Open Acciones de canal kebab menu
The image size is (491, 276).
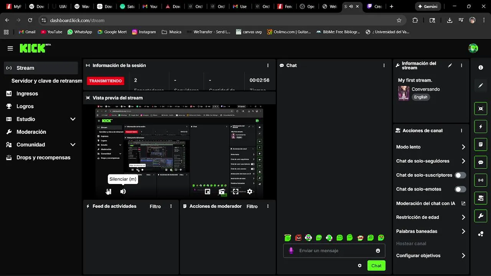pos(461,131)
